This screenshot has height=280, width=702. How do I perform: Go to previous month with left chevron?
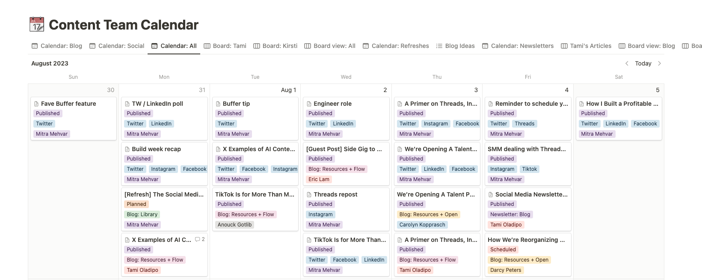pos(627,63)
